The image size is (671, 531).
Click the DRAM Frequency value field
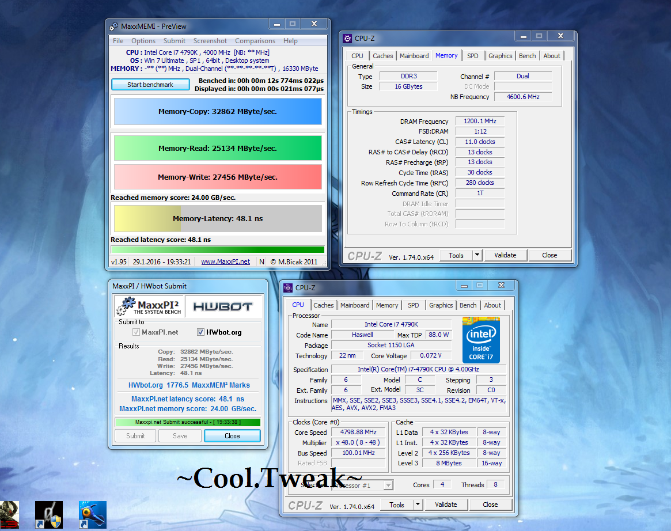tap(480, 121)
